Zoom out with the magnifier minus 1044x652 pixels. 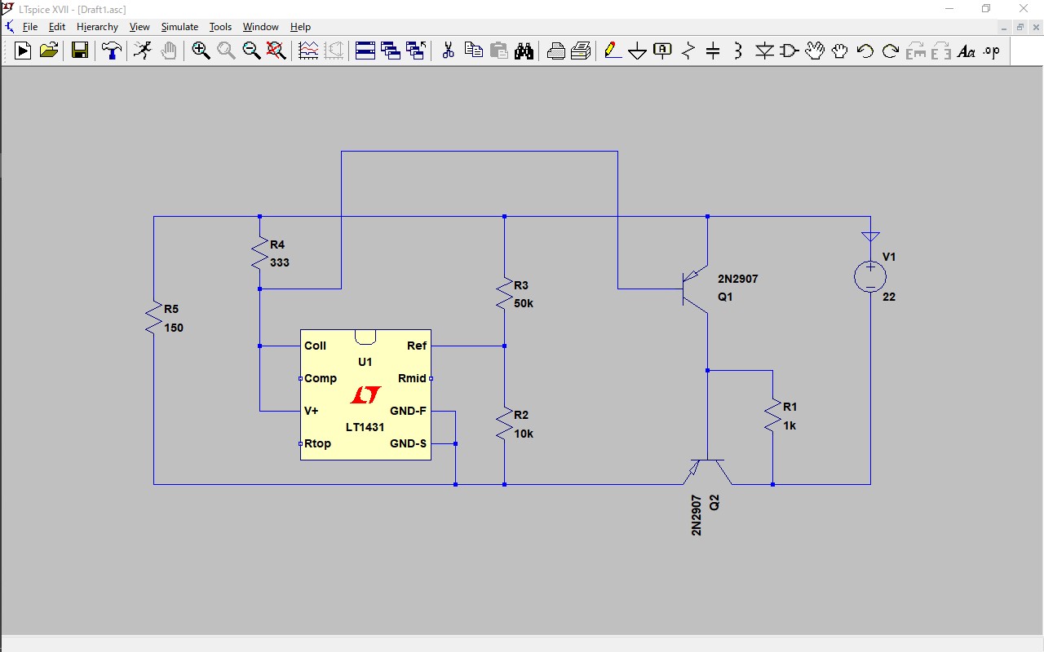251,51
